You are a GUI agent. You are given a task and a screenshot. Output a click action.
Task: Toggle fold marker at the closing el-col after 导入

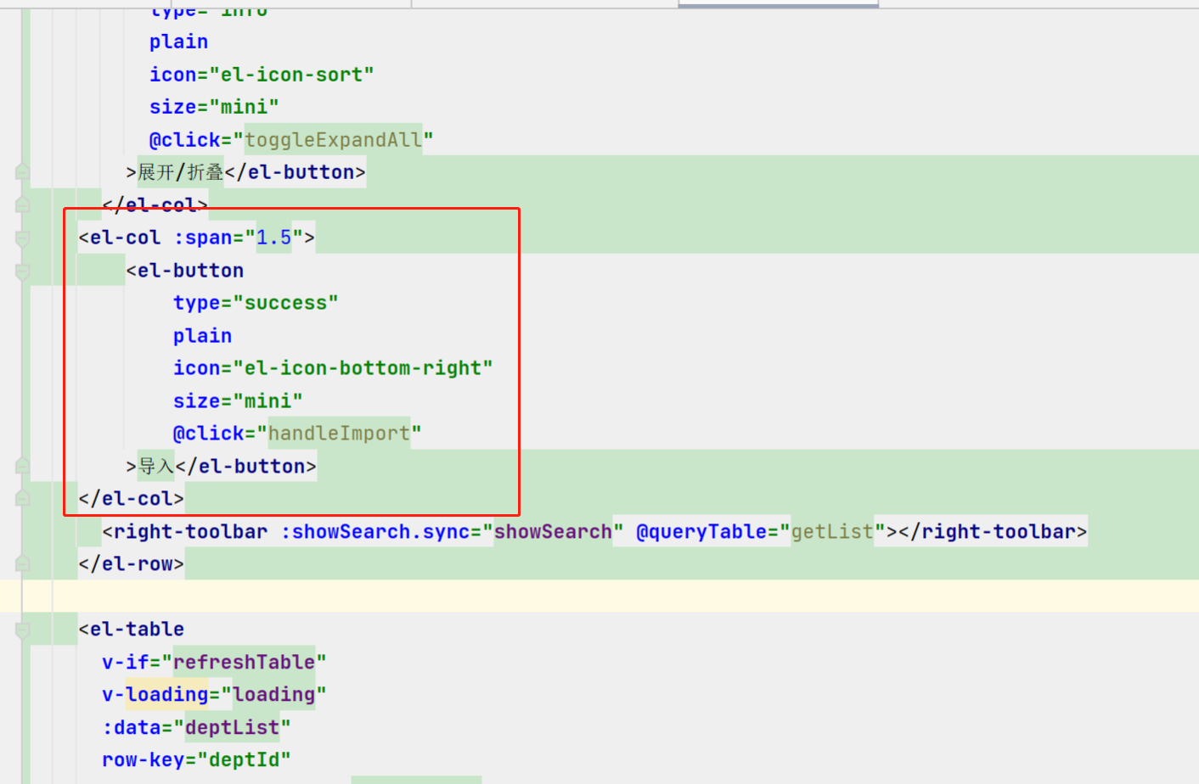click(23, 499)
